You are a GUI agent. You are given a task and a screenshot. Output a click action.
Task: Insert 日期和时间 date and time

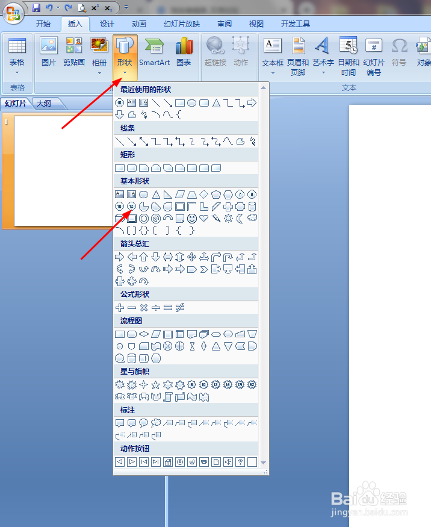[x=349, y=57]
